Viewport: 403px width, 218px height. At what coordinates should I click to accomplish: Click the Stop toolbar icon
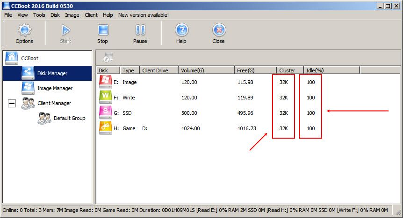click(103, 30)
